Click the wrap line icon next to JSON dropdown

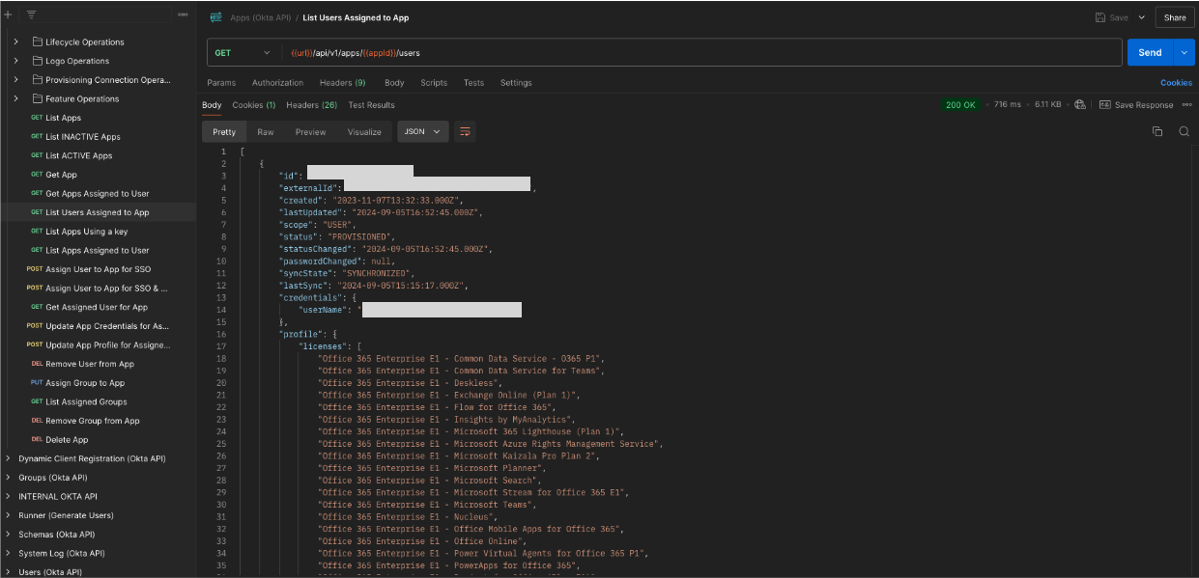click(465, 131)
